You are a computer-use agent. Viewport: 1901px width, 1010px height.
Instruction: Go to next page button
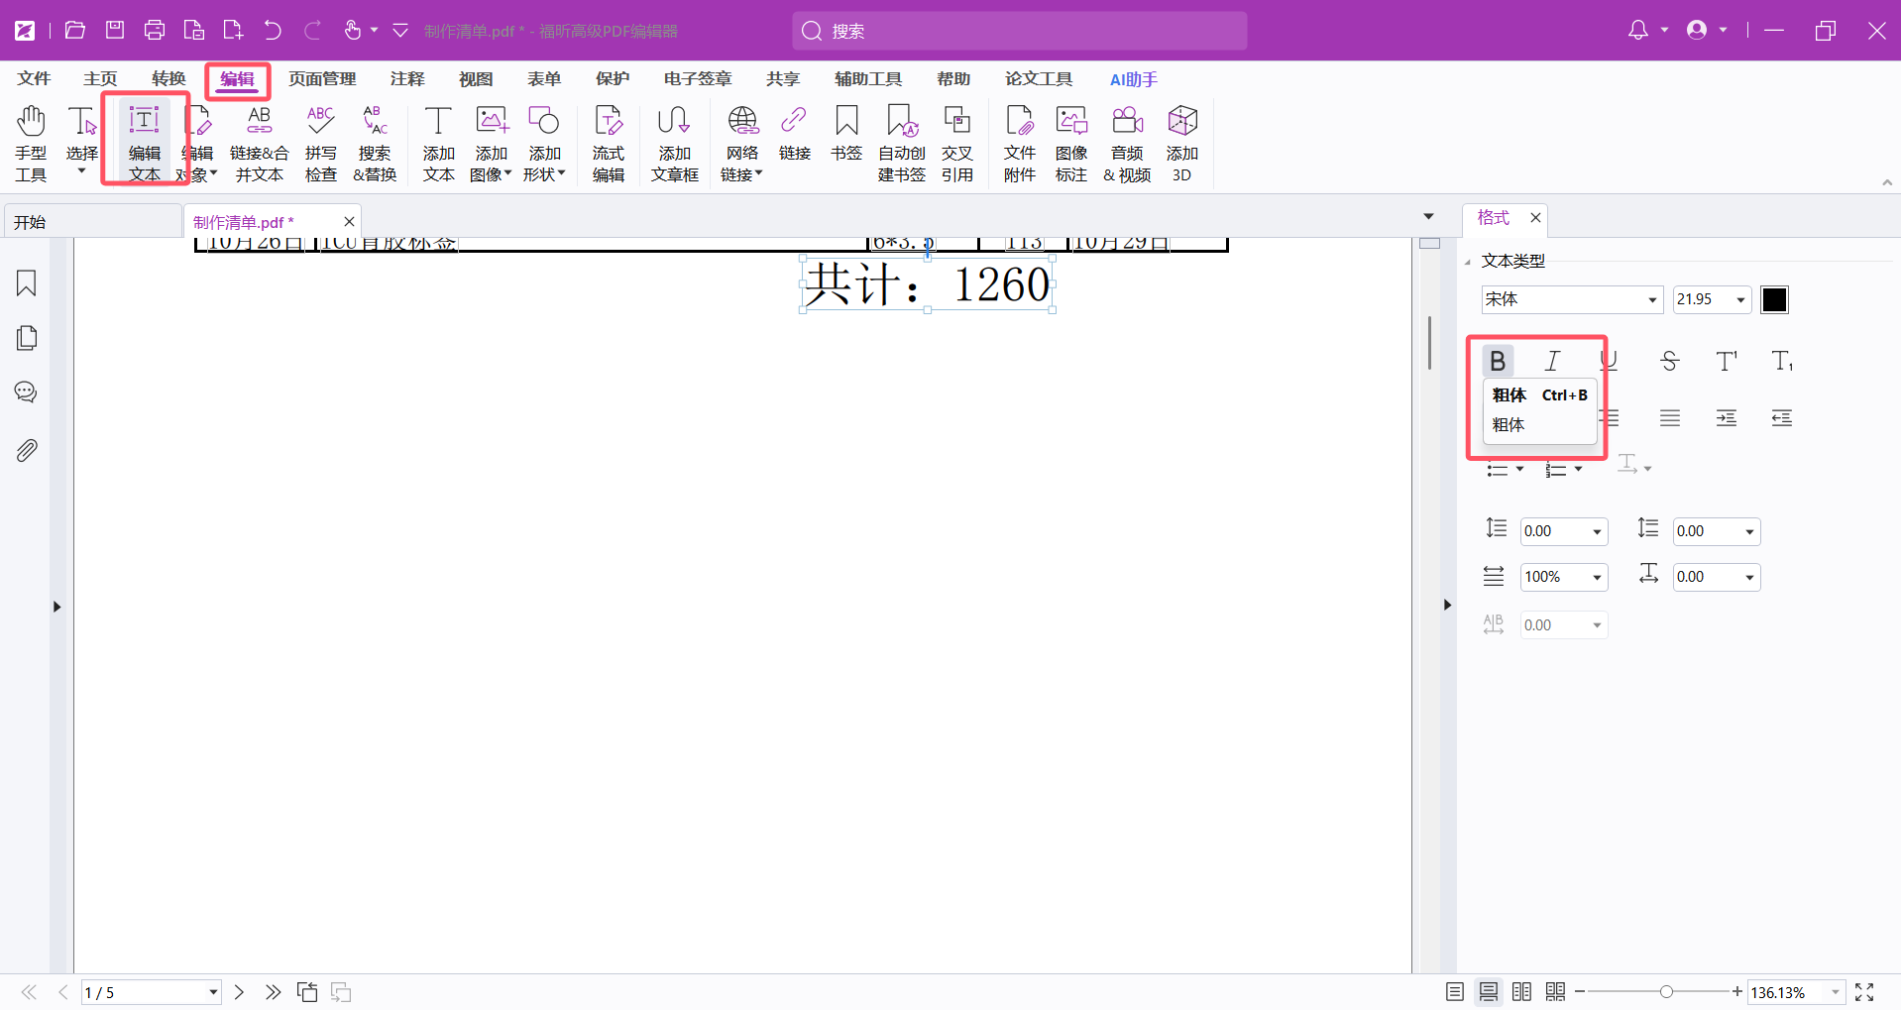(x=239, y=992)
